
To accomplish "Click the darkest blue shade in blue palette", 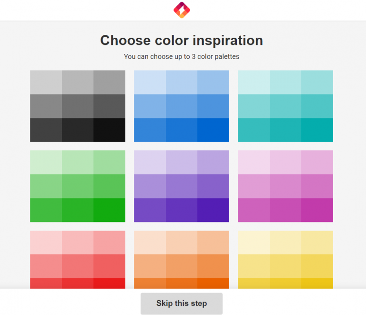I will tap(213, 130).
